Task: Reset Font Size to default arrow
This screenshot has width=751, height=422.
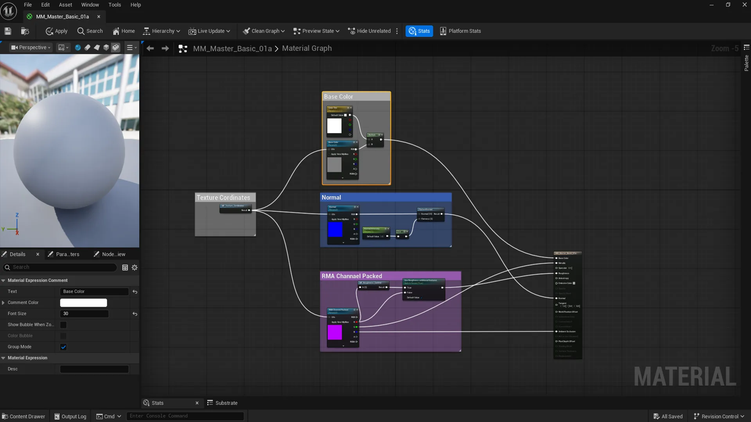Action: [x=135, y=314]
